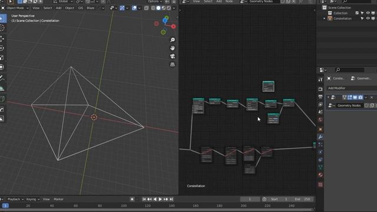377x212 pixels.
Task: Click the red X axis on navigation gizmo
Action: tap(173, 26)
